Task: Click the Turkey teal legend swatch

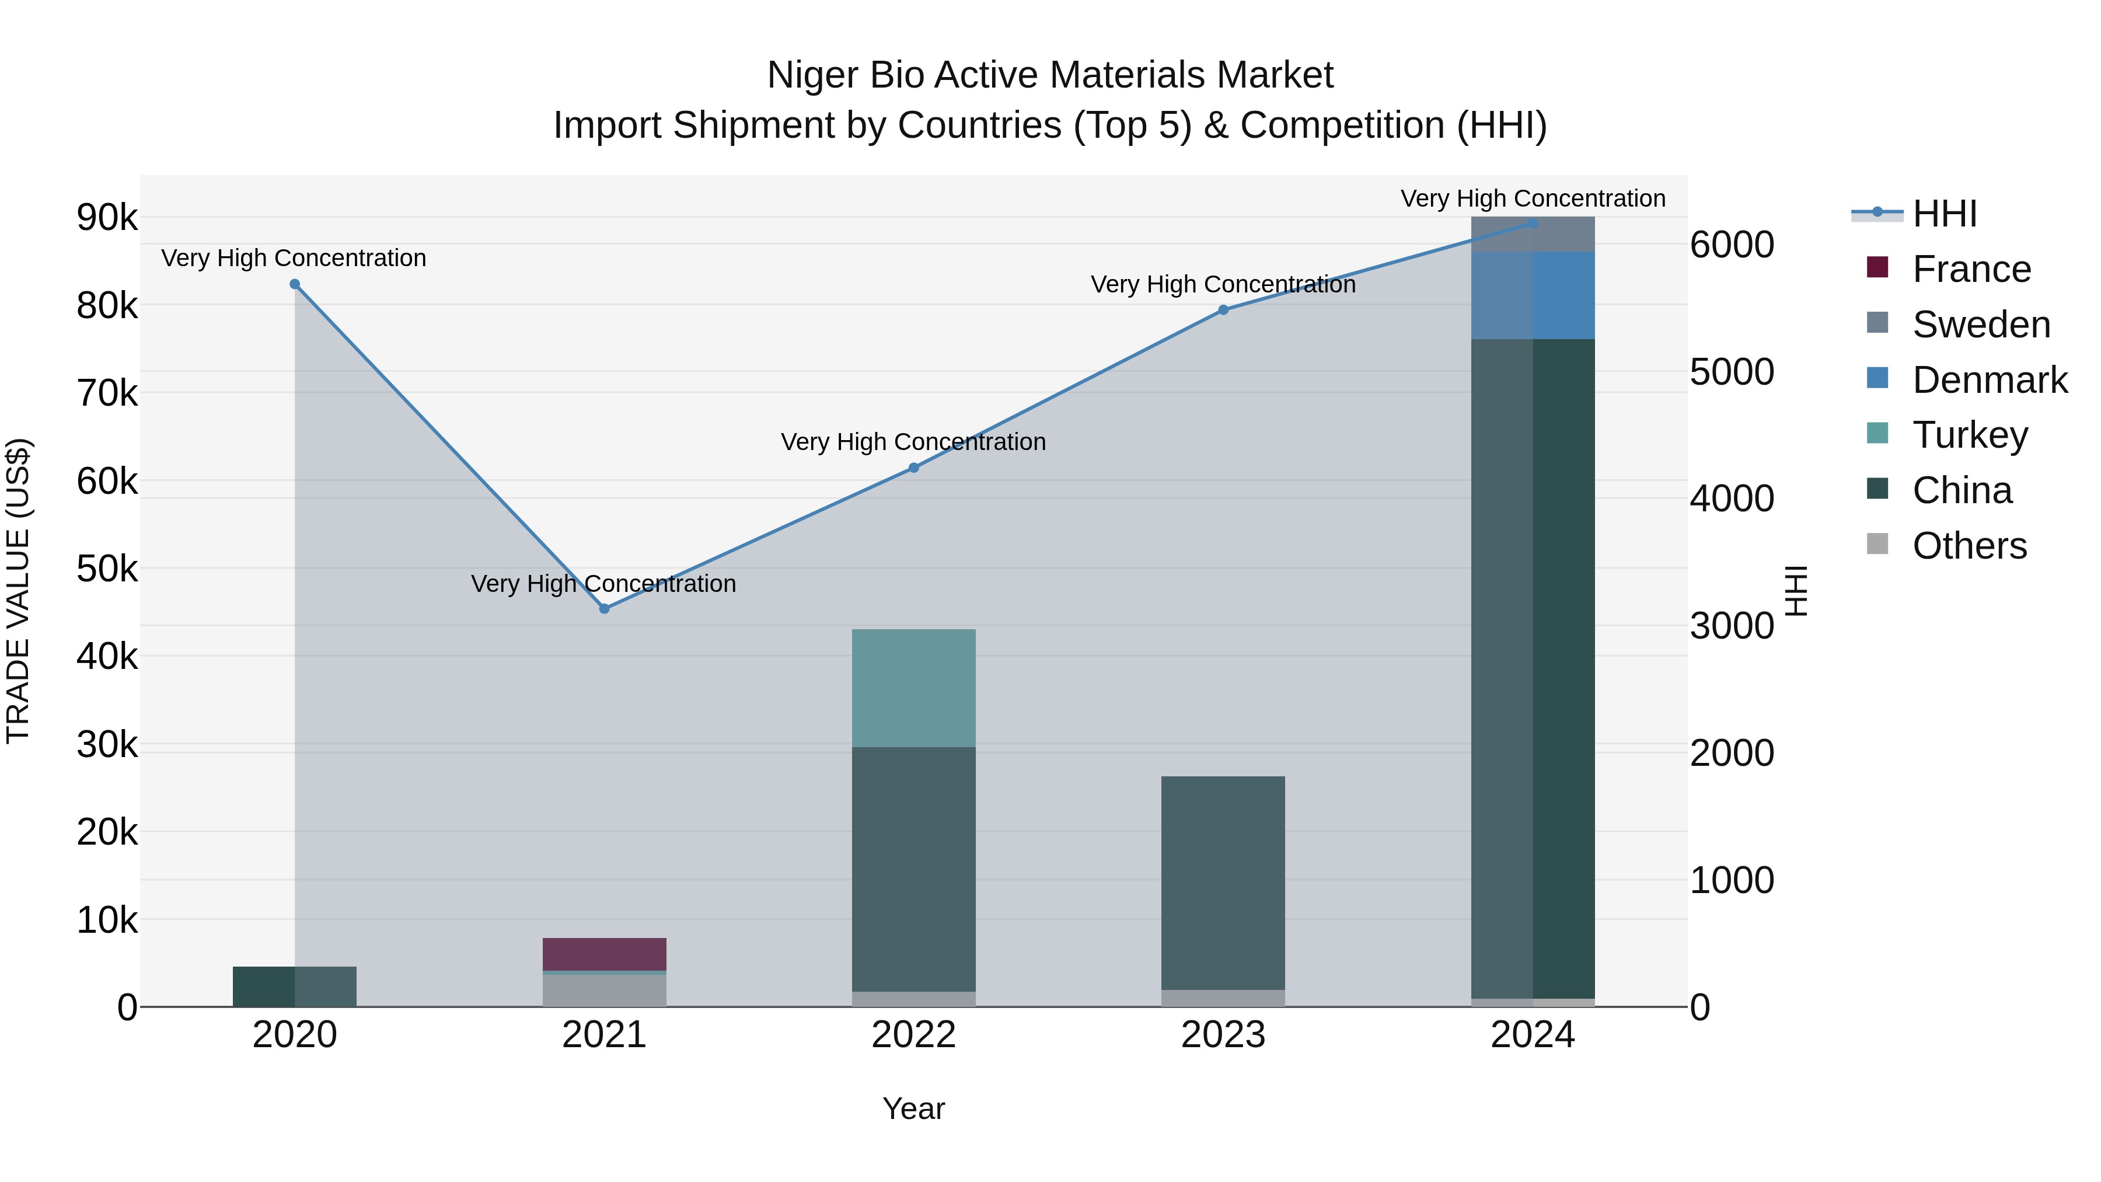Action: 1877,433
